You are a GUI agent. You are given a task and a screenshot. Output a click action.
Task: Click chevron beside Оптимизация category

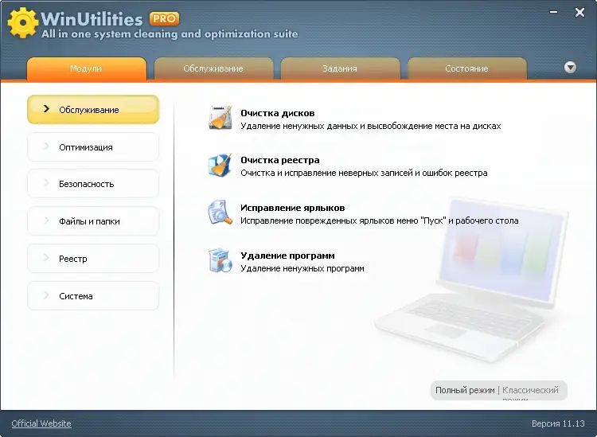[x=46, y=146]
